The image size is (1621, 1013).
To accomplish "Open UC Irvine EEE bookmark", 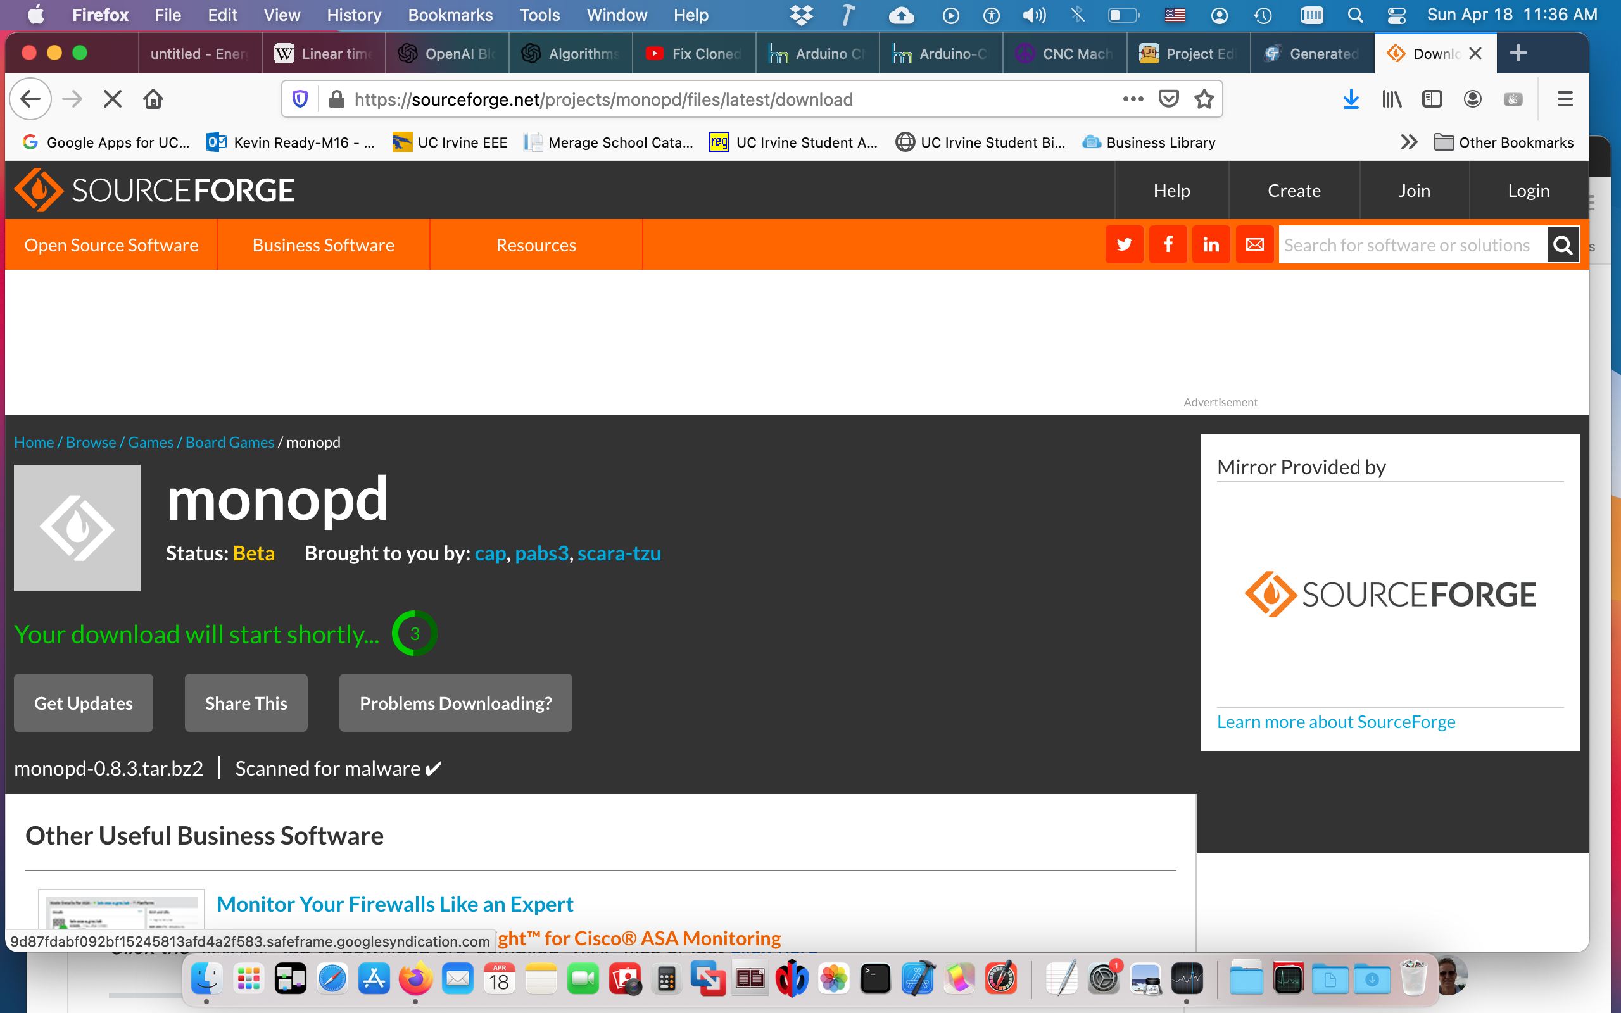I will (x=450, y=142).
